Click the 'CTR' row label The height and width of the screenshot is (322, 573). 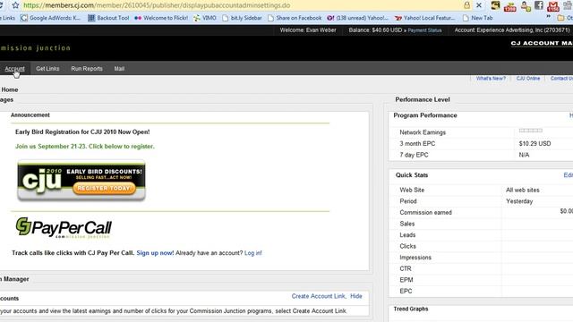point(406,268)
